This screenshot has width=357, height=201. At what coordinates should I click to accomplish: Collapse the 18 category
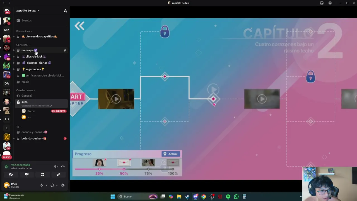19,127
